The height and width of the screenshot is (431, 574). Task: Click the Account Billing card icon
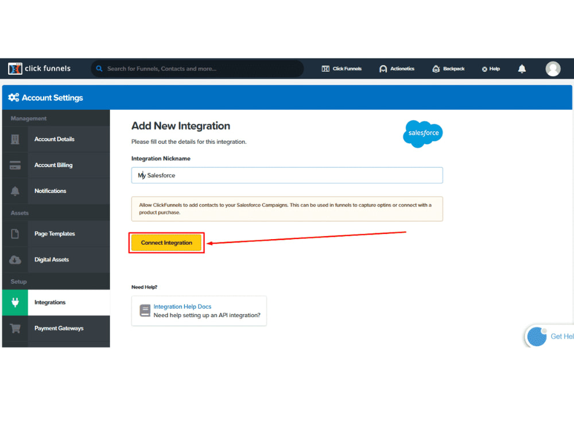(x=15, y=166)
